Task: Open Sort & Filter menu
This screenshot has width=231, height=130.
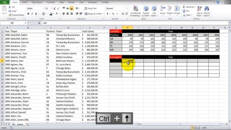Action: 200,11
